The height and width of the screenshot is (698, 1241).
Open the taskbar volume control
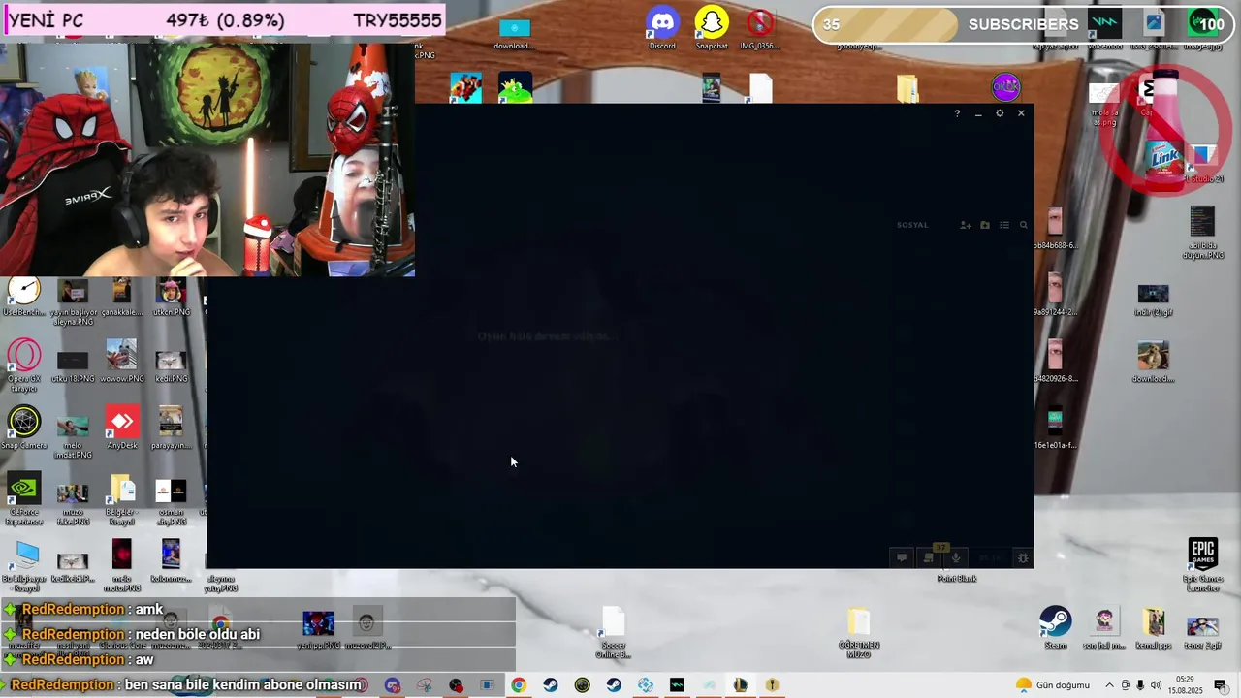(x=1156, y=685)
